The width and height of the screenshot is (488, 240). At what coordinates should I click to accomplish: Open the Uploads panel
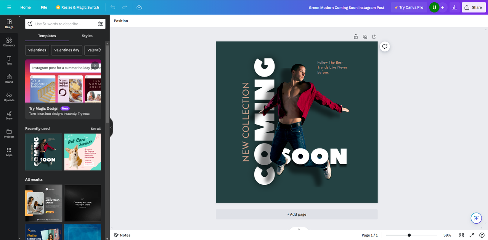(9, 97)
